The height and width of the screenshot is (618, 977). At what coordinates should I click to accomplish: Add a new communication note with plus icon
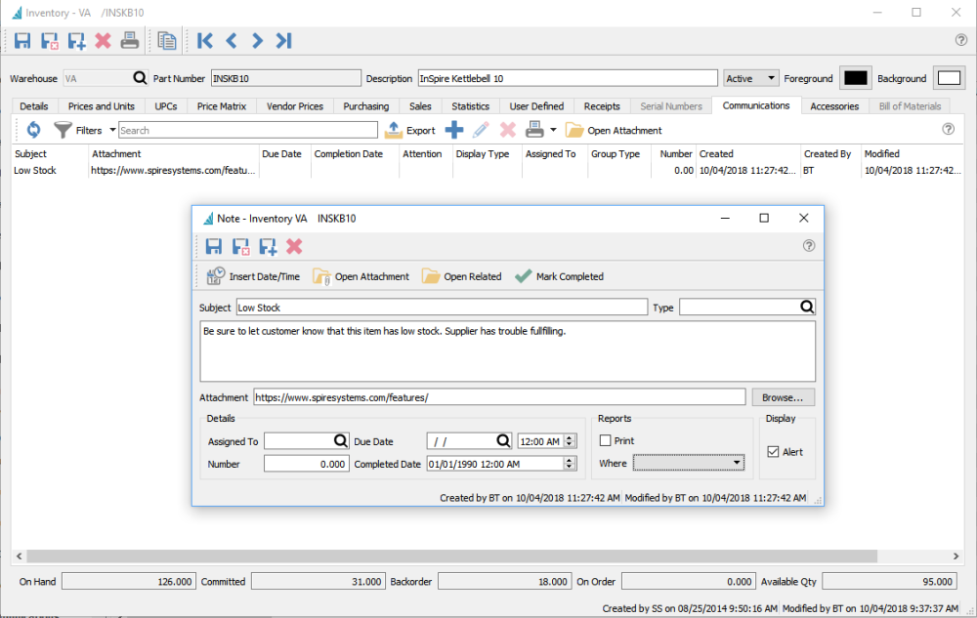click(x=454, y=130)
